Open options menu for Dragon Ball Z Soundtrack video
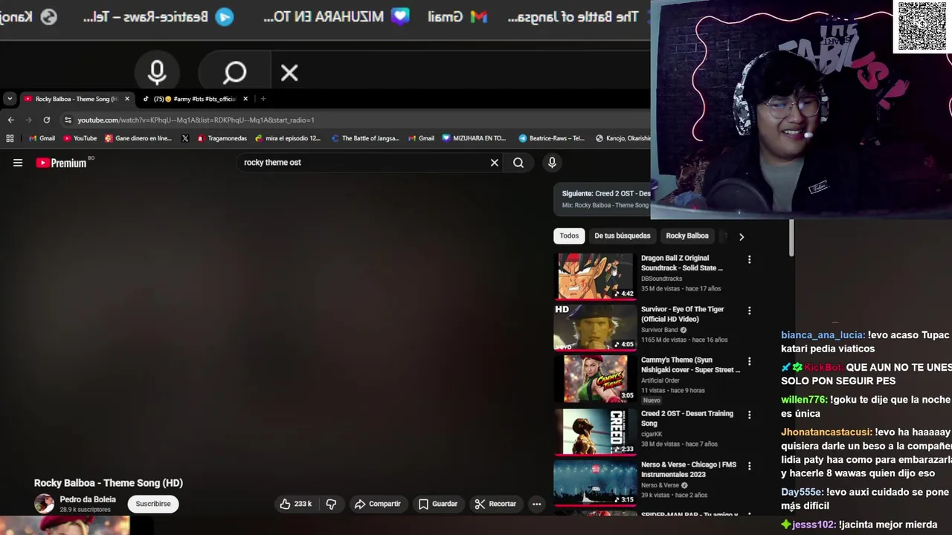952x535 pixels. [749, 259]
